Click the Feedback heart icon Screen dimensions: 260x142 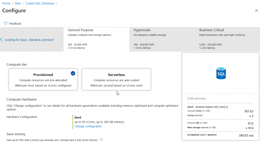coord(5,23)
